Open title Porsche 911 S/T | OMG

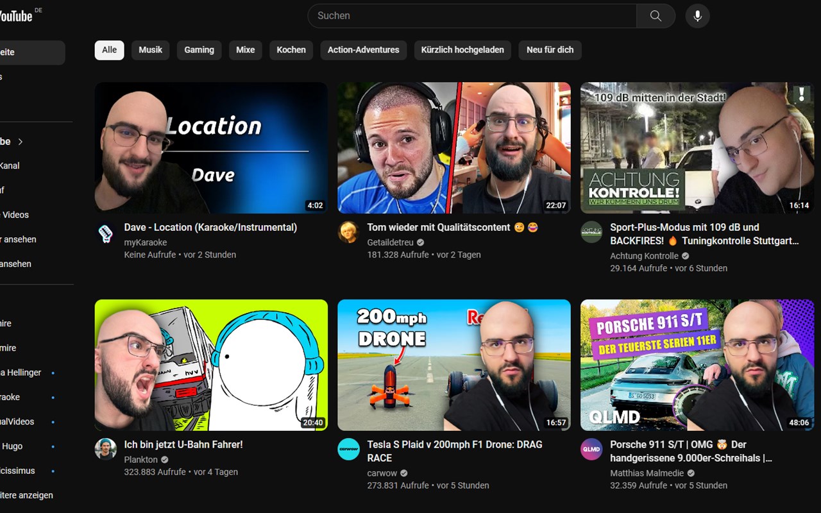tap(691, 451)
